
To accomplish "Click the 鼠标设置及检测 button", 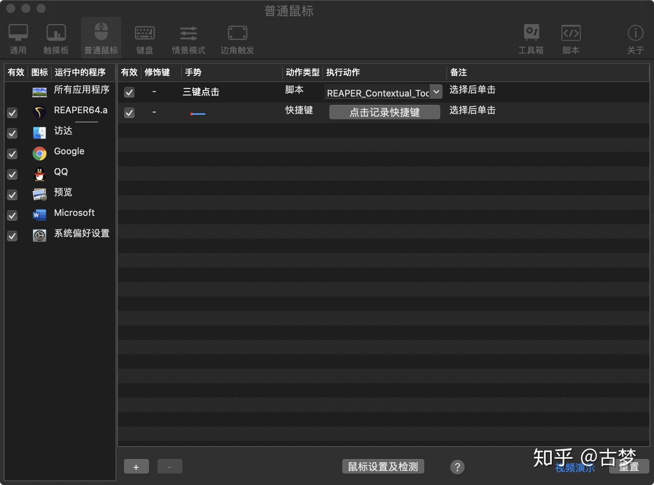I will click(383, 467).
